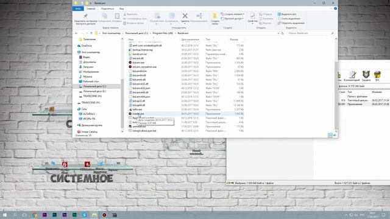Click the Comment icon in WinRAR toolbar
The image size is (390, 219).
click(352, 74)
